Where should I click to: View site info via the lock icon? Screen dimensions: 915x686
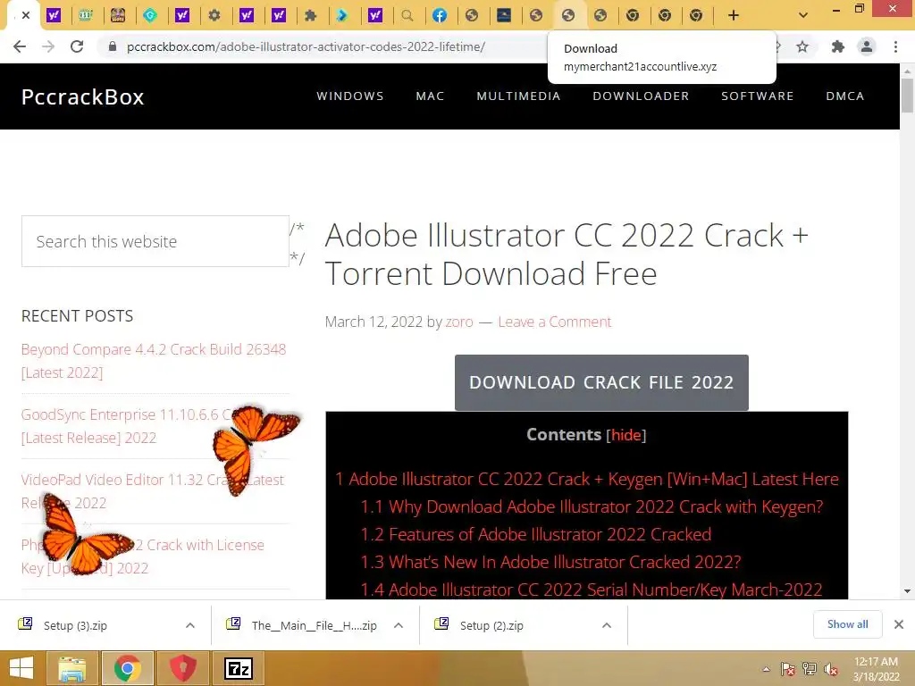(113, 46)
